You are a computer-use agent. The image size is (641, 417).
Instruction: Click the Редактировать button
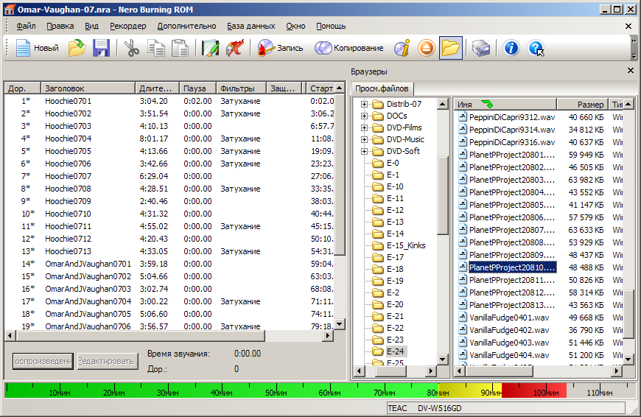(108, 362)
